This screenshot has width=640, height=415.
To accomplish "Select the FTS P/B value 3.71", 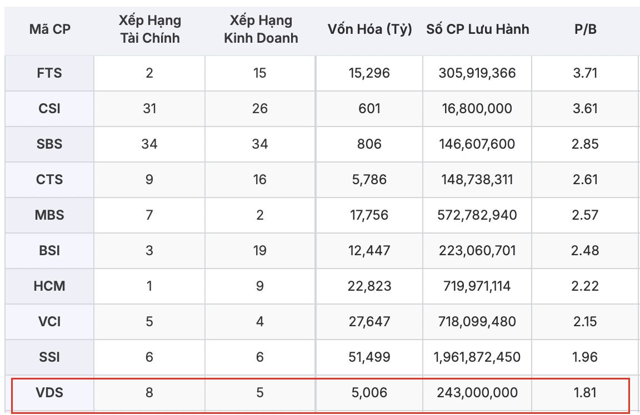I will [586, 73].
